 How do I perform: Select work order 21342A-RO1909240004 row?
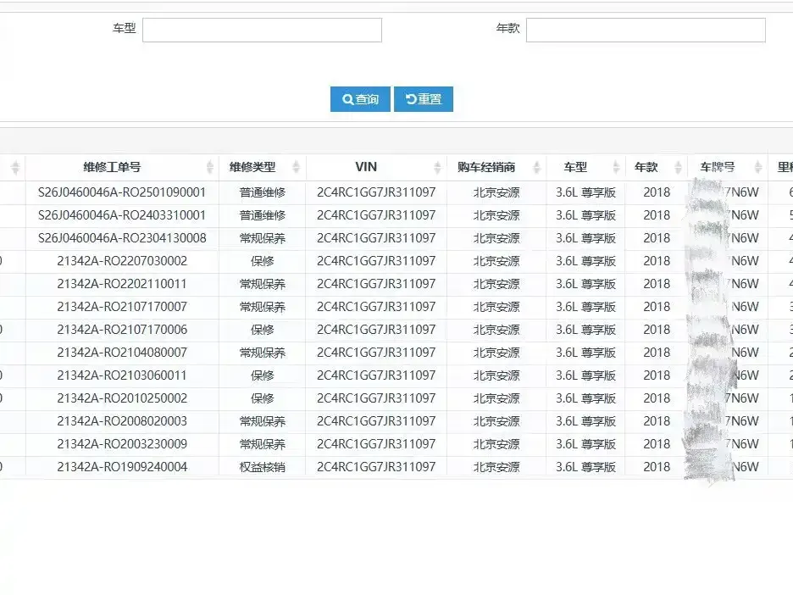click(396, 467)
